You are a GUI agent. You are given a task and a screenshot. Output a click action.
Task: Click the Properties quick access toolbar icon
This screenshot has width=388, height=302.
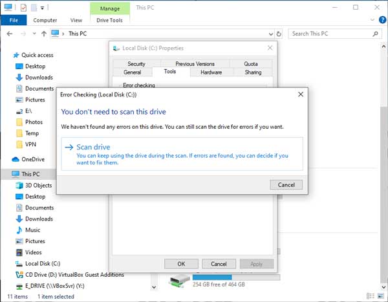pyautogui.click(x=23, y=8)
